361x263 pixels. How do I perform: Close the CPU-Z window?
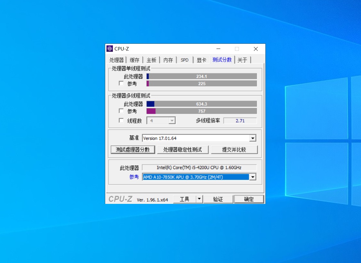(x=255, y=49)
